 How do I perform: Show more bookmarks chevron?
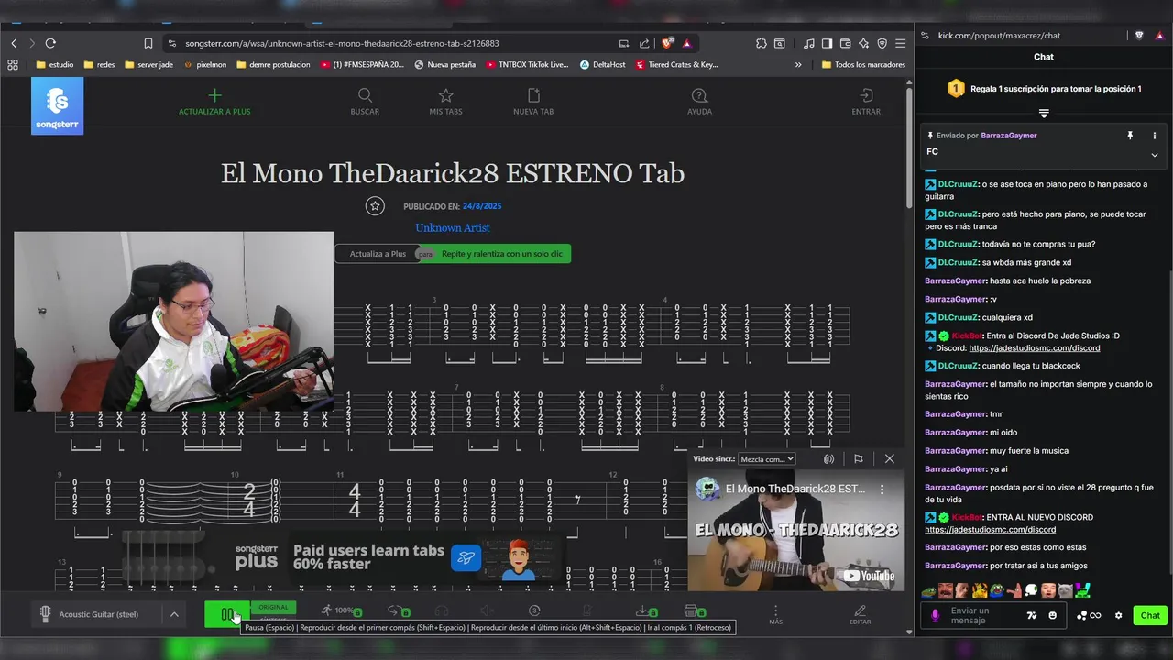pos(798,65)
